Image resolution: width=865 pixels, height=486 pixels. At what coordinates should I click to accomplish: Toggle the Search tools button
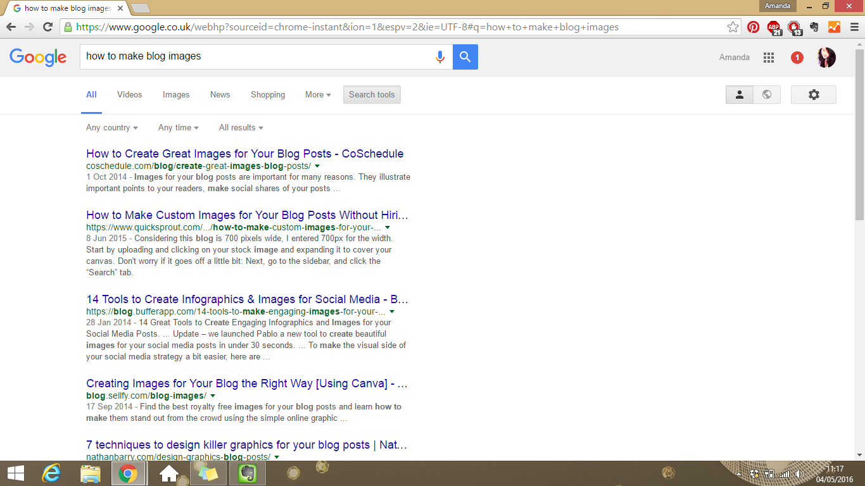click(372, 95)
